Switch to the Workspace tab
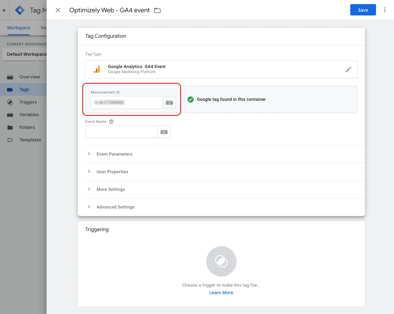This screenshot has width=394, height=314. 19,28
